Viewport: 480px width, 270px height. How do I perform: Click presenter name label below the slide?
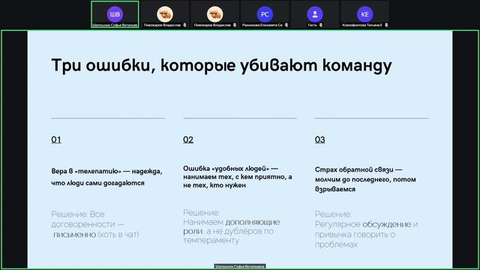(240, 267)
